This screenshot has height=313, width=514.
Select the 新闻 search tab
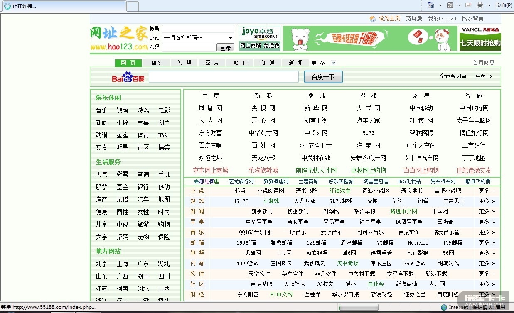coord(295,63)
